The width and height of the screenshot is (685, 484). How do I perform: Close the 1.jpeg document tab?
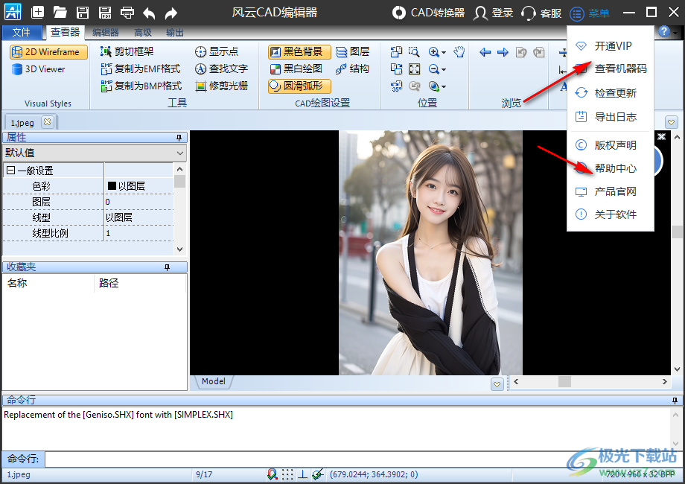(x=47, y=122)
